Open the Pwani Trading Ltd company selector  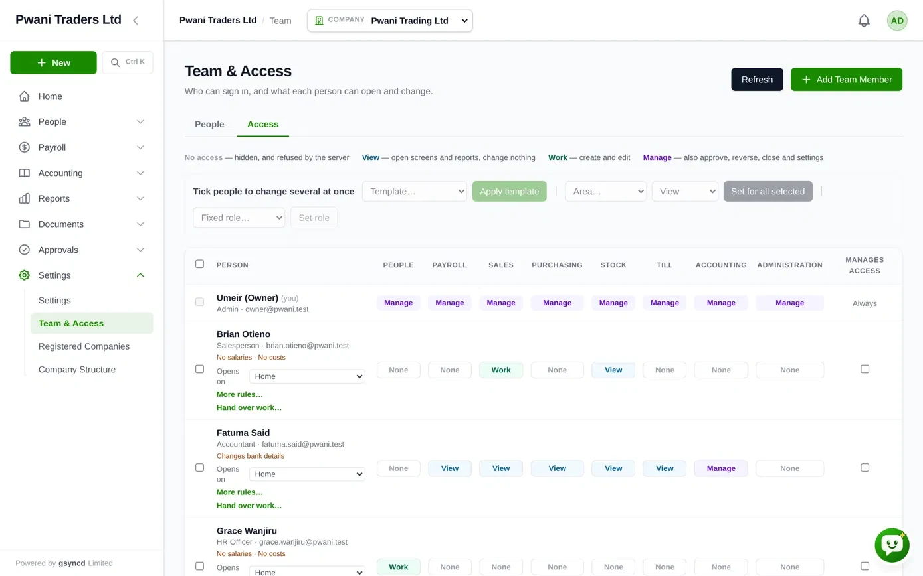pos(390,21)
